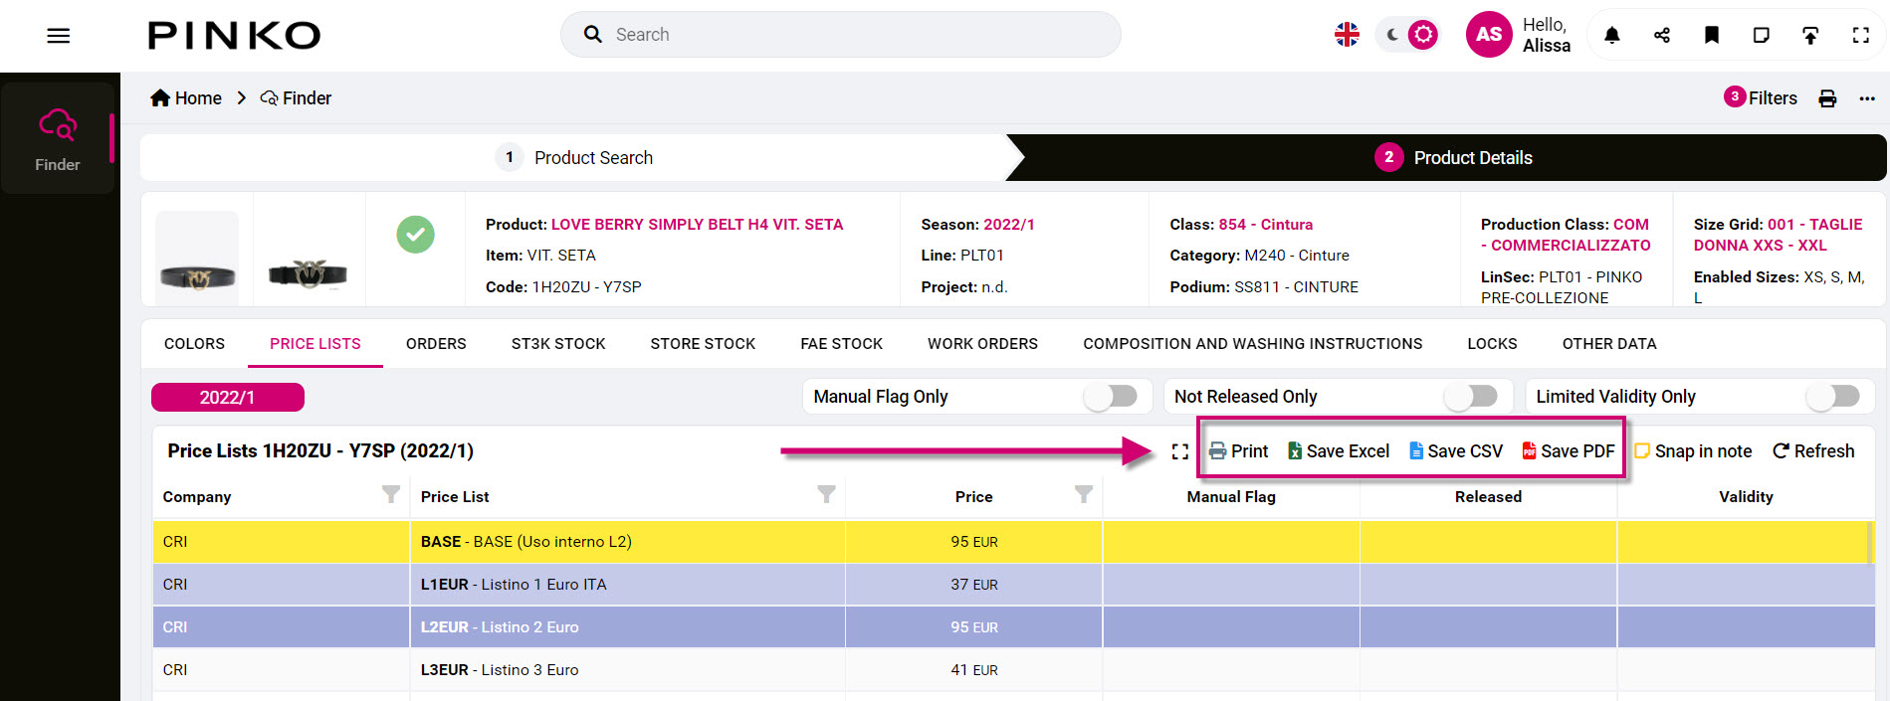Click the PINKO logo
The image size is (1890, 701).
234,36
